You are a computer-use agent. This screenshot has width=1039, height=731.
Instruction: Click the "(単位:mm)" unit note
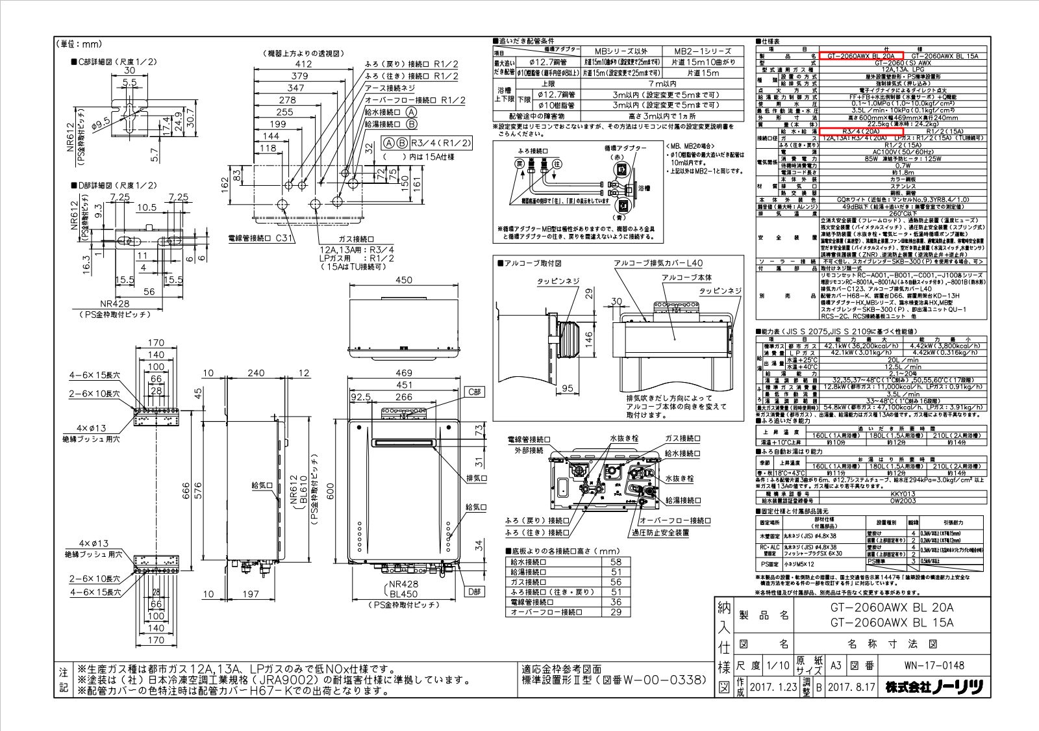click(81, 44)
